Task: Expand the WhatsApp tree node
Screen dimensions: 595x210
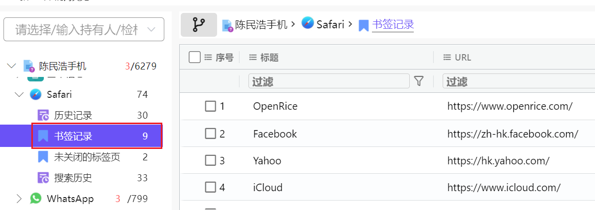Action: (19, 199)
